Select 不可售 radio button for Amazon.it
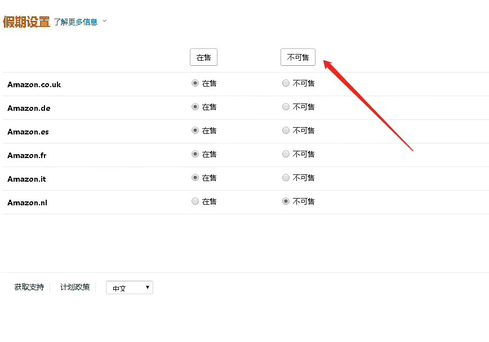489x342 pixels. [x=286, y=177]
